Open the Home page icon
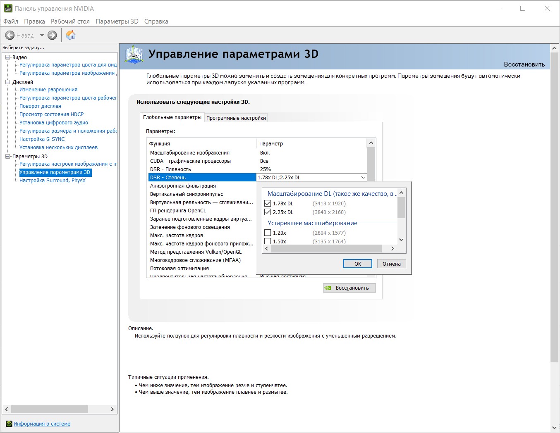The height and width of the screenshot is (433, 560). (x=71, y=35)
